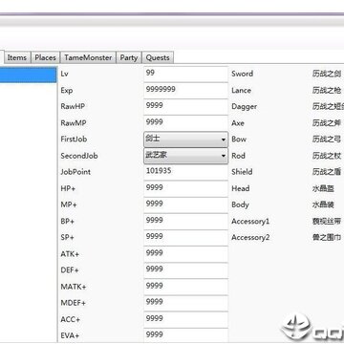The height and width of the screenshot is (344, 344).
Task: Click the Bow equipment value
Action: 327,140
